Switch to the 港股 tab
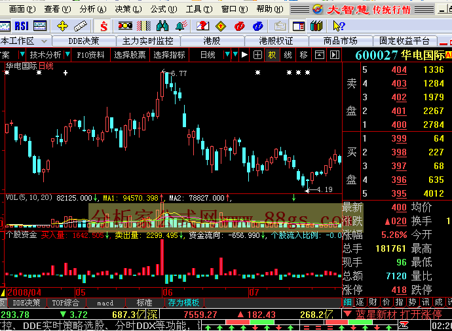The width and height of the screenshot is (452, 331). pyautogui.click(x=212, y=41)
